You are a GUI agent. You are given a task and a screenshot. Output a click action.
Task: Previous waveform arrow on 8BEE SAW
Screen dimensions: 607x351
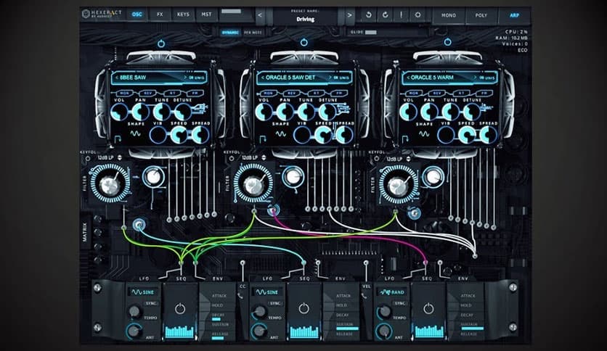116,78
